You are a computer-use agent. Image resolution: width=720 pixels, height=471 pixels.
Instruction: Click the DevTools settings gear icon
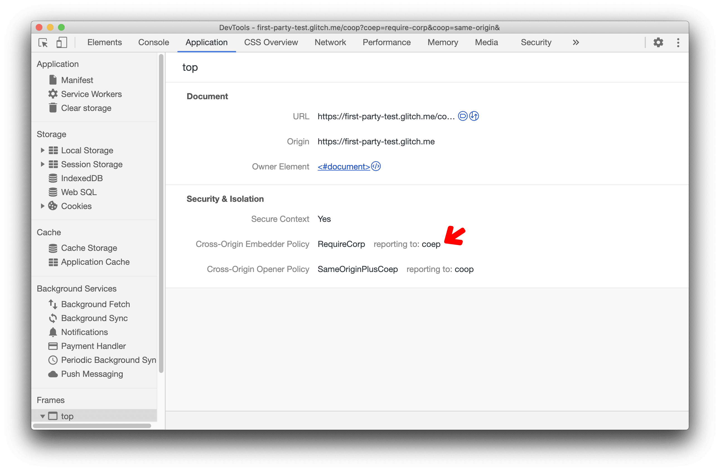pyautogui.click(x=659, y=42)
